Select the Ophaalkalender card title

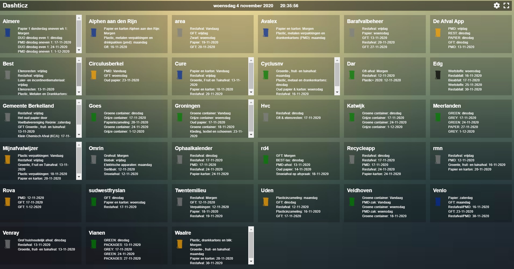(x=193, y=148)
